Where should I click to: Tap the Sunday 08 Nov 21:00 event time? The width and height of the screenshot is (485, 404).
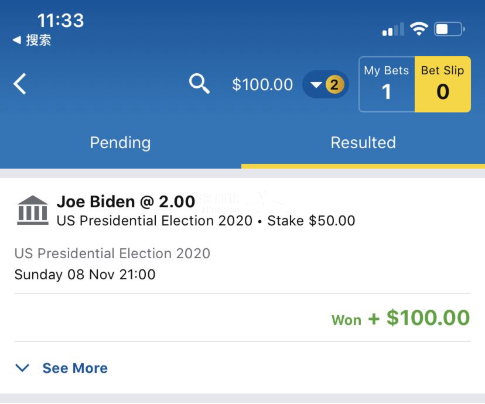85,275
